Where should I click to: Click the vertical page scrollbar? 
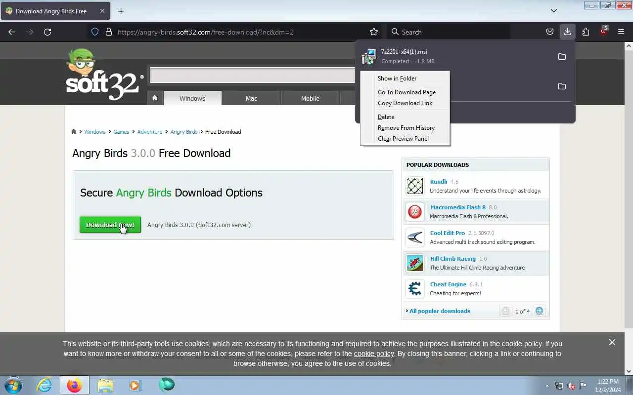(629, 188)
